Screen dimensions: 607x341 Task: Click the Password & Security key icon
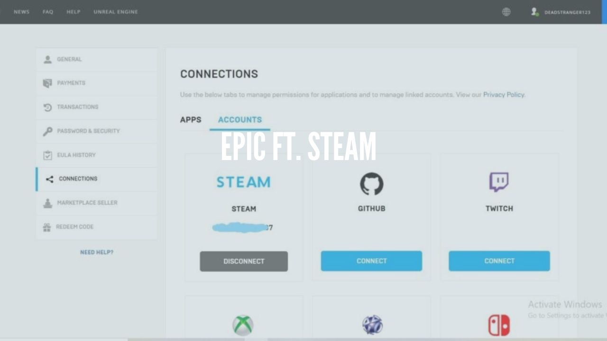(47, 131)
